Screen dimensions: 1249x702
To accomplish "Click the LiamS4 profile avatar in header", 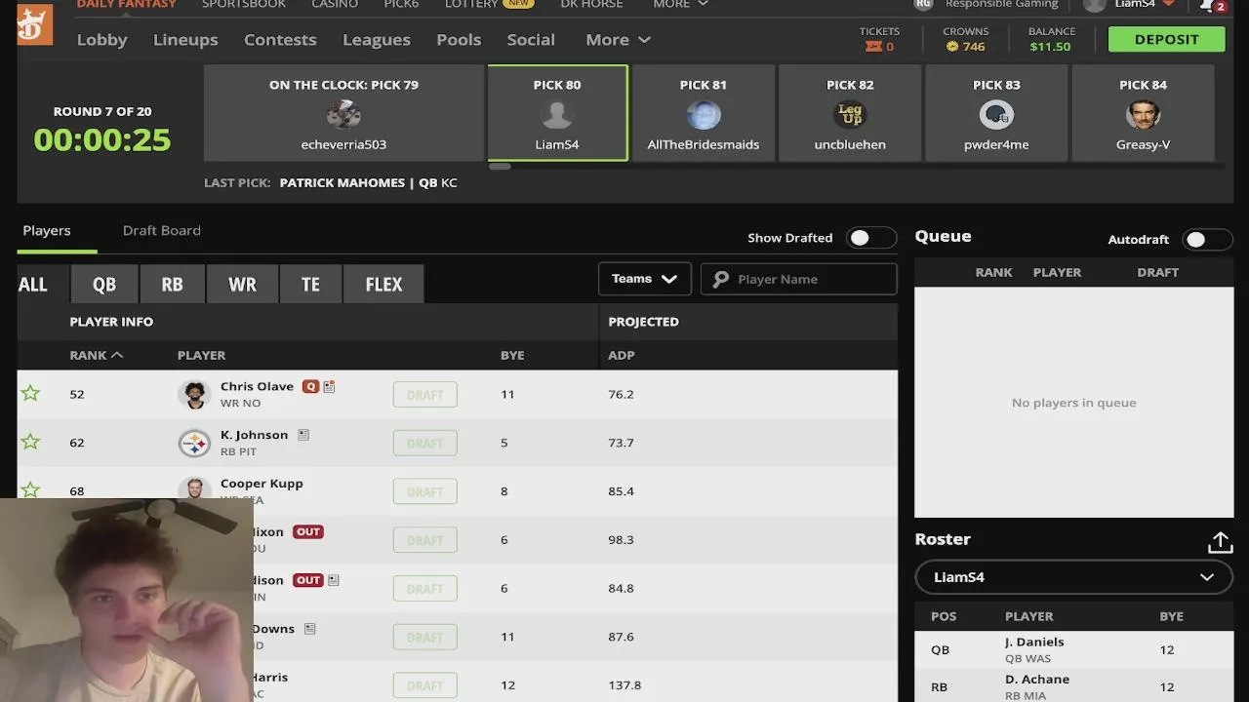I will click(x=1095, y=5).
